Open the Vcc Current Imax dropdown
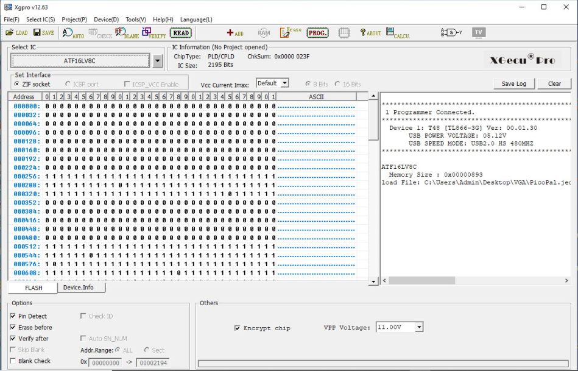Image resolution: width=578 pixels, height=371 pixels. click(284, 83)
